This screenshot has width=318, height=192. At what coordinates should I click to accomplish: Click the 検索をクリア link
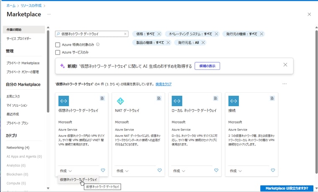(164, 84)
